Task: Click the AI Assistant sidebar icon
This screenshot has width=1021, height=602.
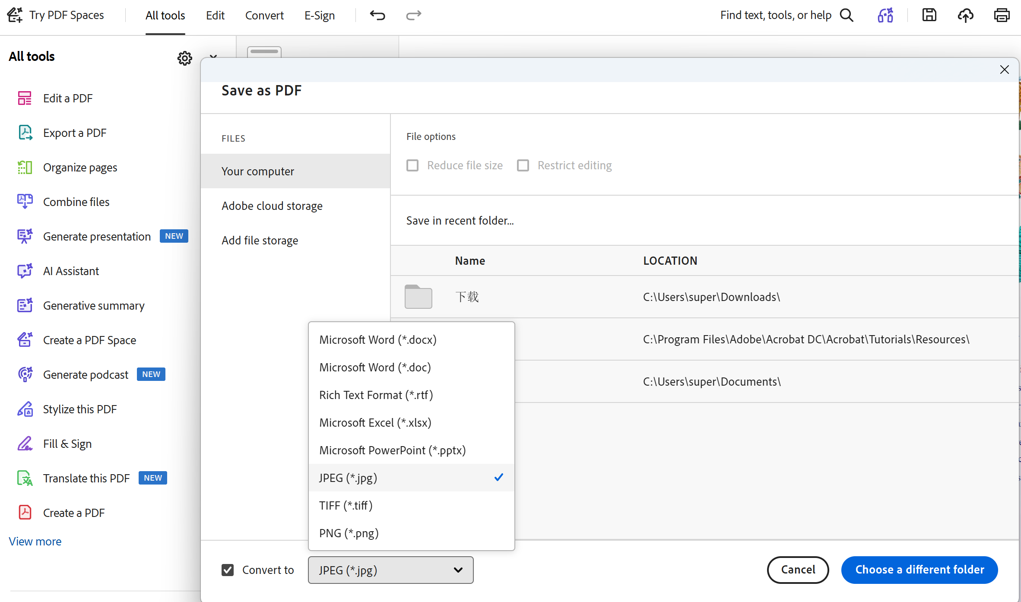Action: point(25,271)
